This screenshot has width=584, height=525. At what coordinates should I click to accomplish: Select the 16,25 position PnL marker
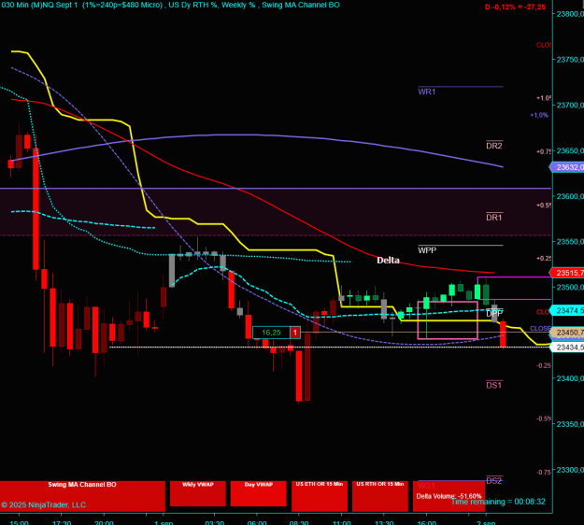pyautogui.click(x=271, y=333)
